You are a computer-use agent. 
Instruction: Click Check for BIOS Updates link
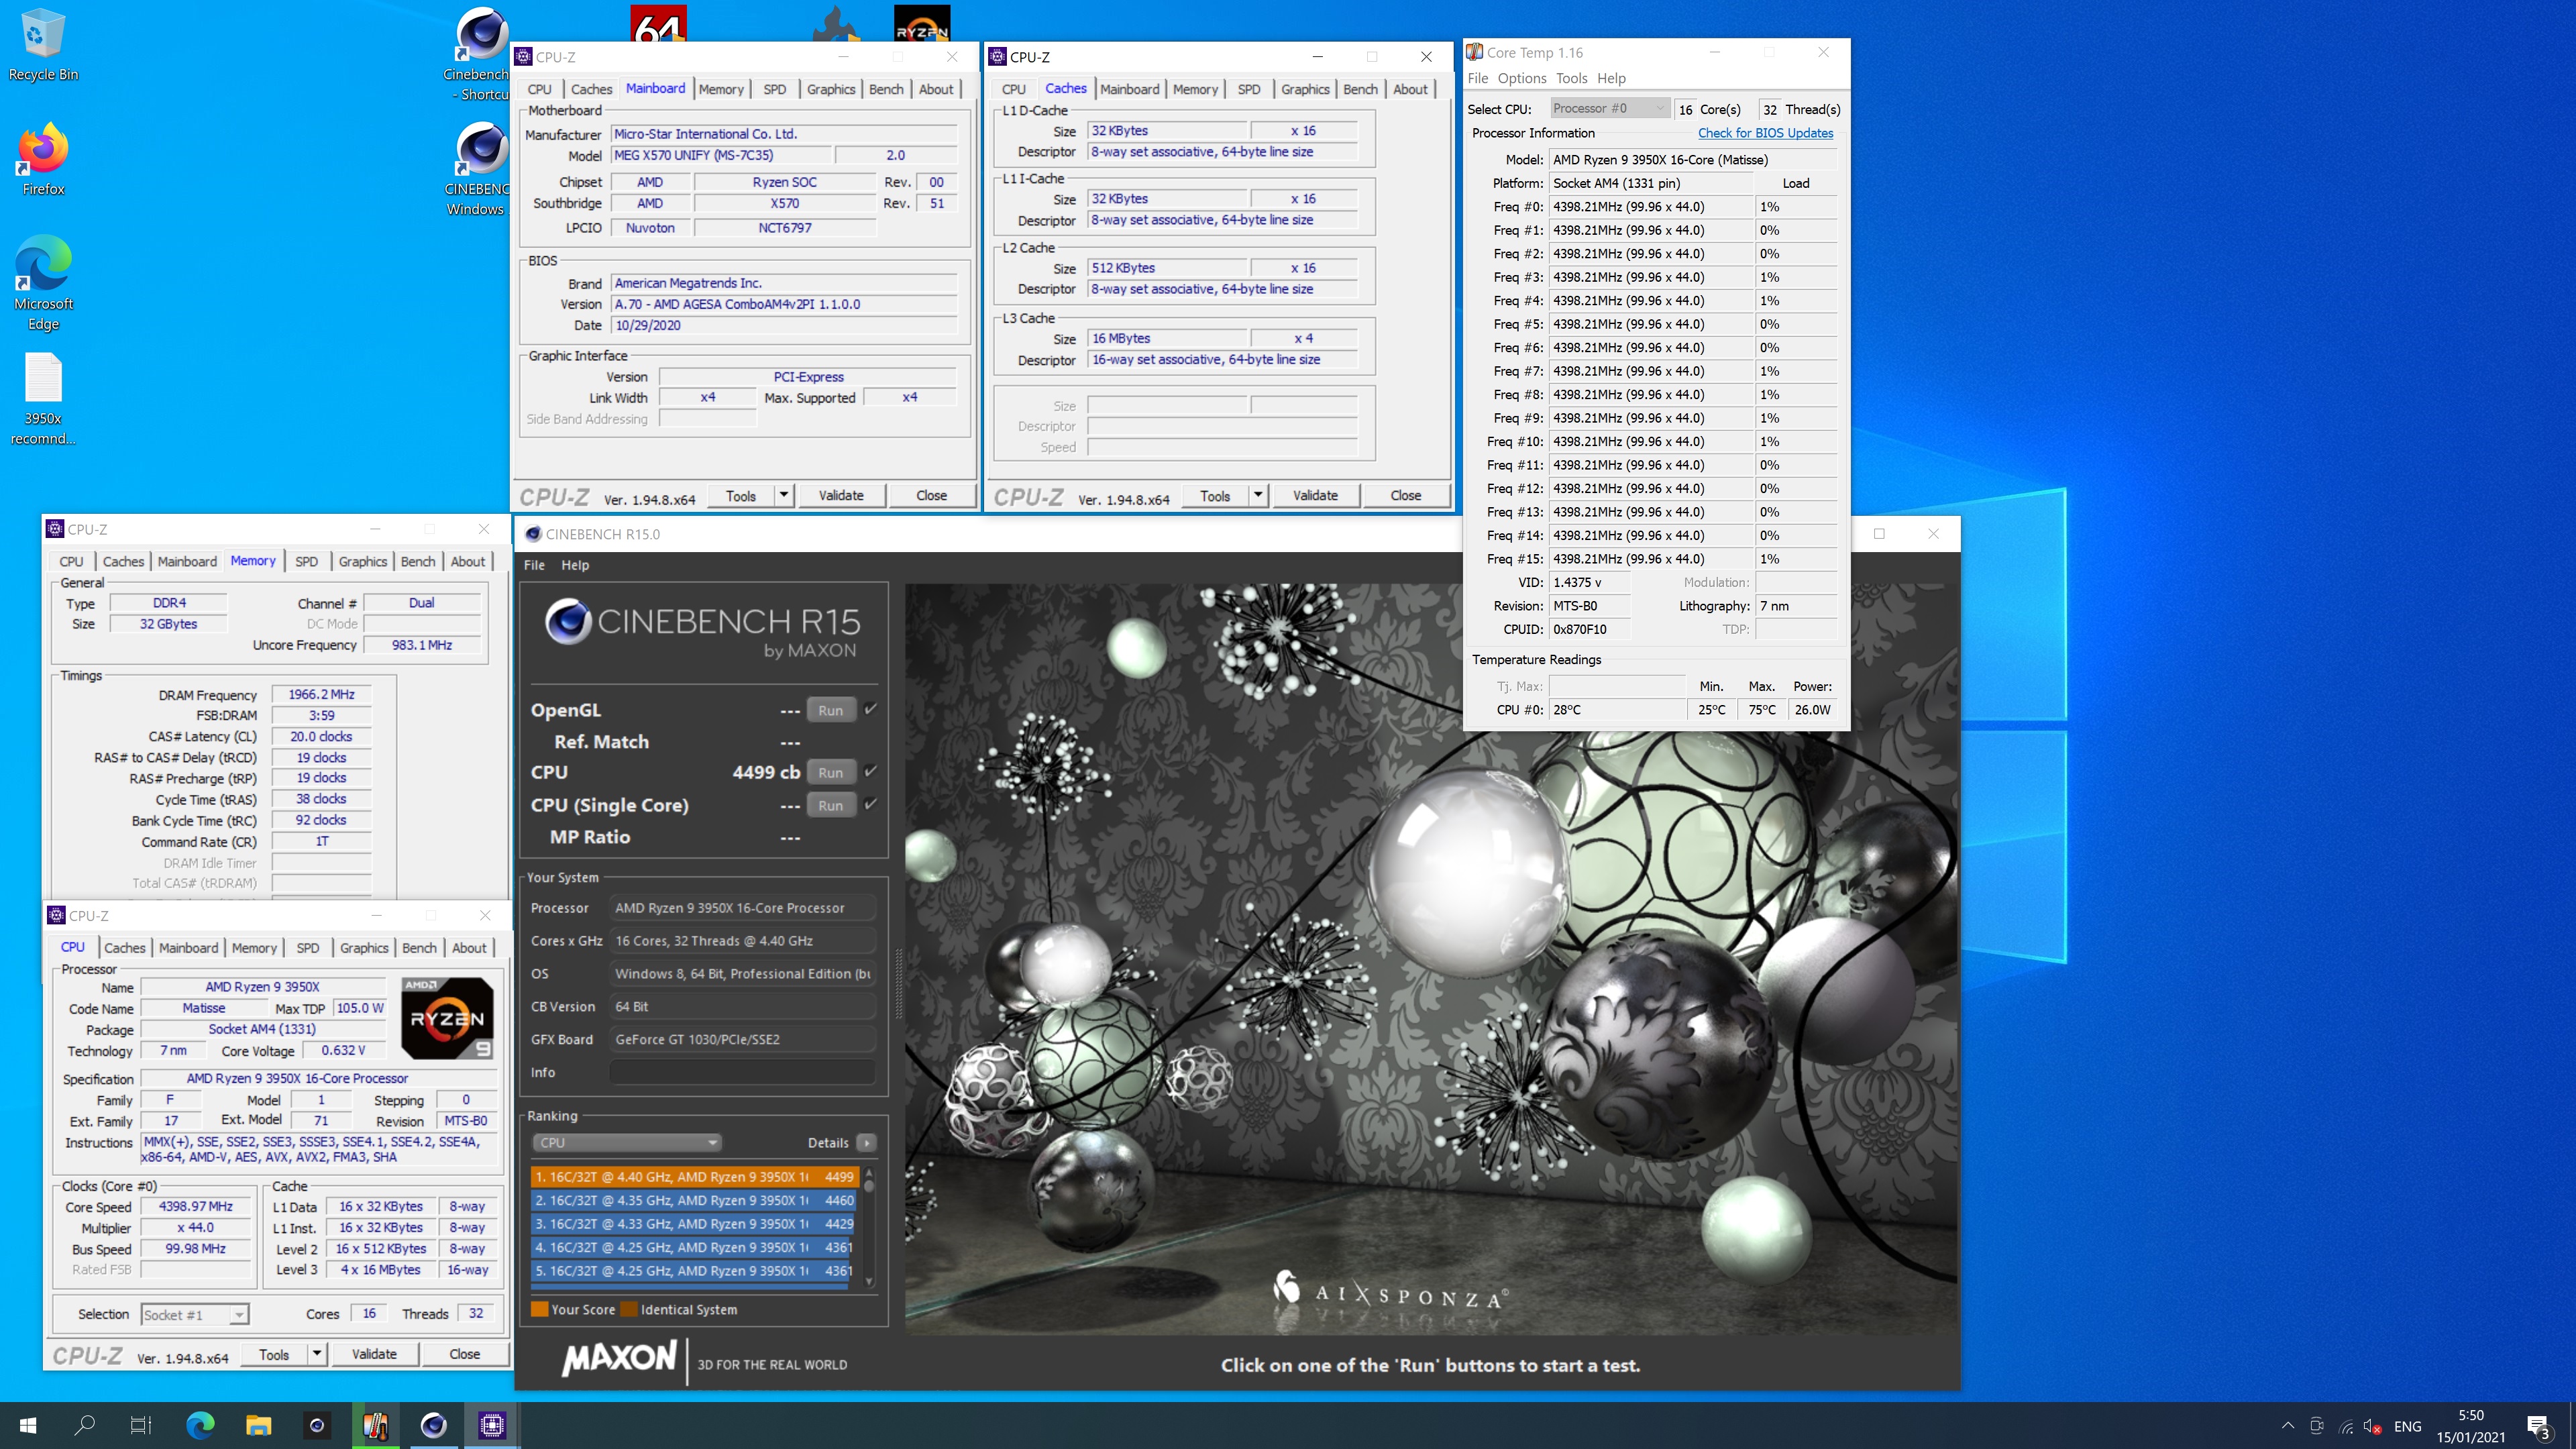coord(1765,133)
